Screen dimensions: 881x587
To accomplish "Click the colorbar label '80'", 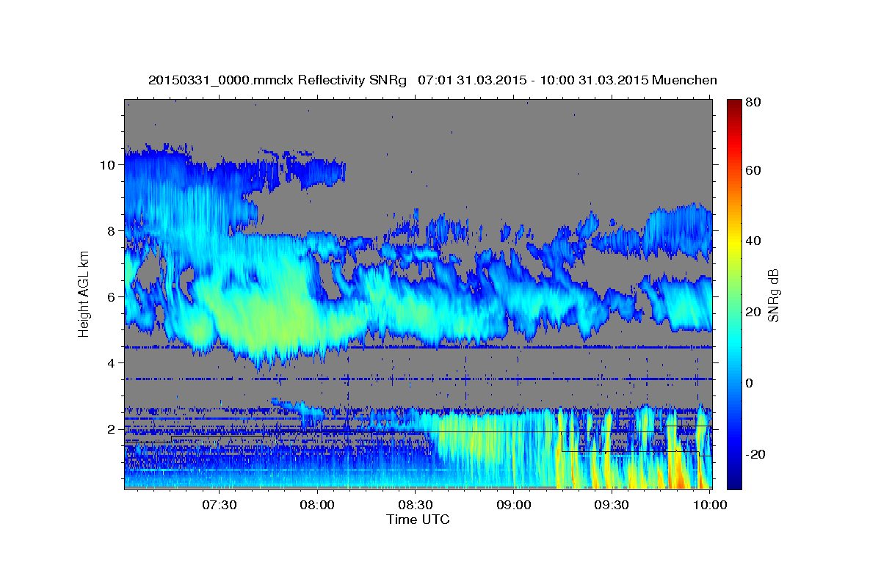I will [753, 103].
